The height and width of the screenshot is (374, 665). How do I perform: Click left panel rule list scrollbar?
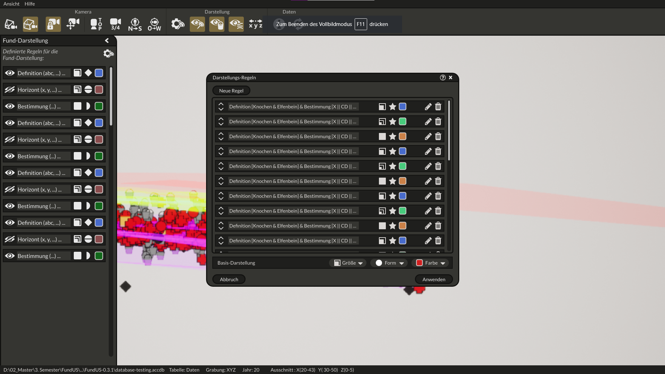pos(111,96)
